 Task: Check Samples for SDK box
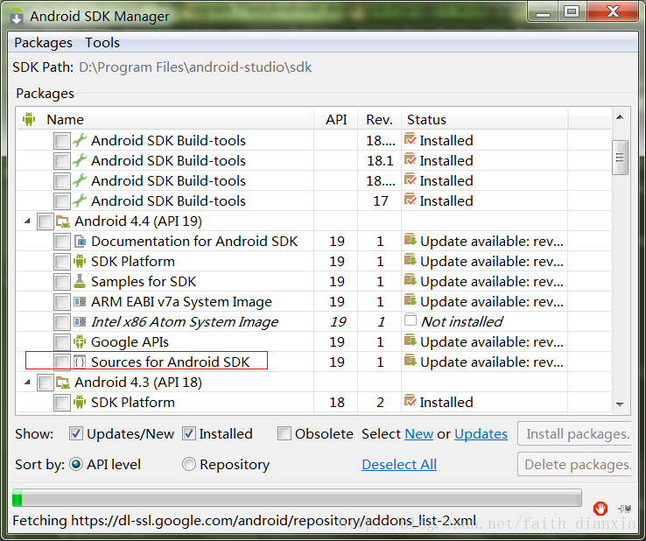tap(62, 282)
